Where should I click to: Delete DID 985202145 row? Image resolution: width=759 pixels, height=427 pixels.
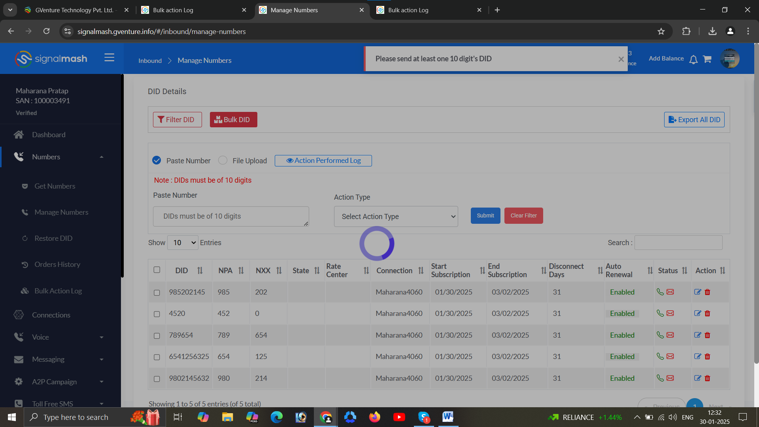pos(708,292)
